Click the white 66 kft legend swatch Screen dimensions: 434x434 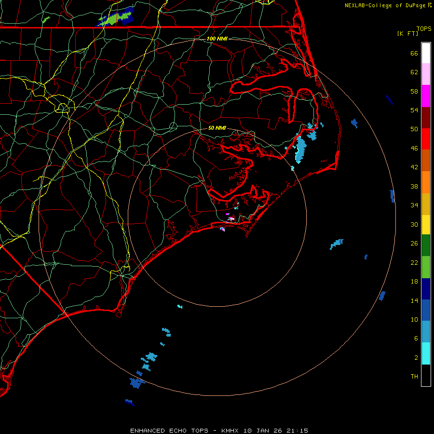(x=426, y=53)
